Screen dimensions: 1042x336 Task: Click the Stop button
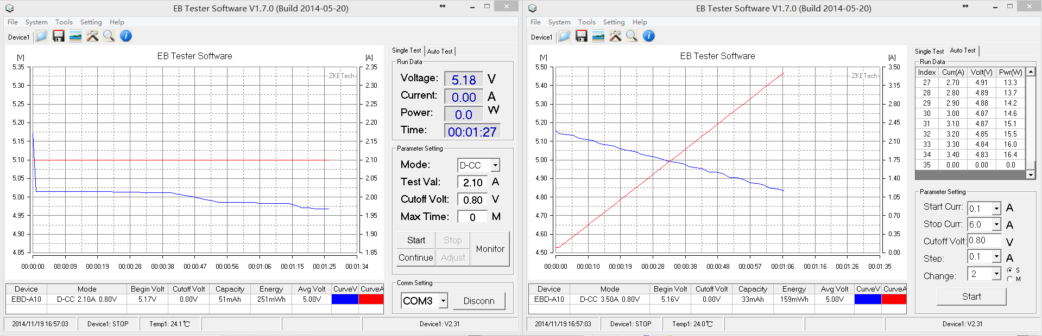pyautogui.click(x=453, y=240)
